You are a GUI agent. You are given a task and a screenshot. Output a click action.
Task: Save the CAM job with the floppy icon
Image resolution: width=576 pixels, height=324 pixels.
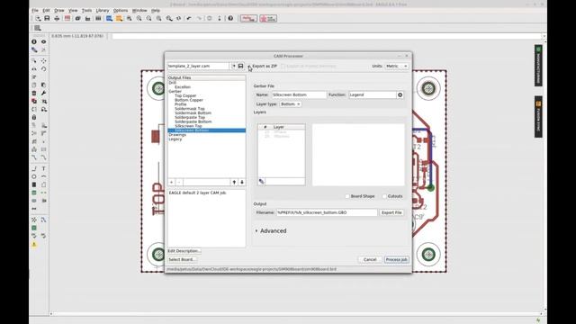click(240, 66)
